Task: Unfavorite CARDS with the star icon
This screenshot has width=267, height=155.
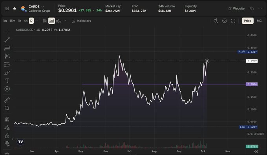Action: (x=15, y=9)
